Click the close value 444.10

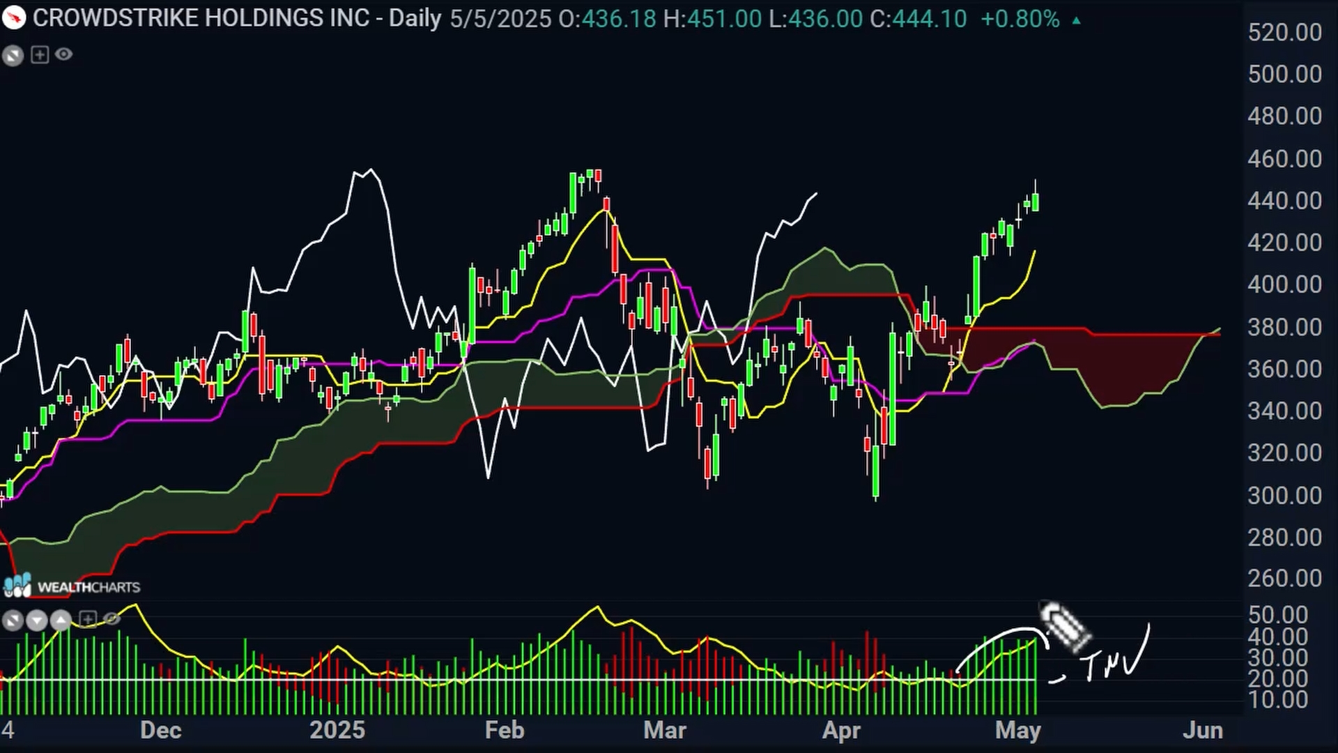coord(930,19)
